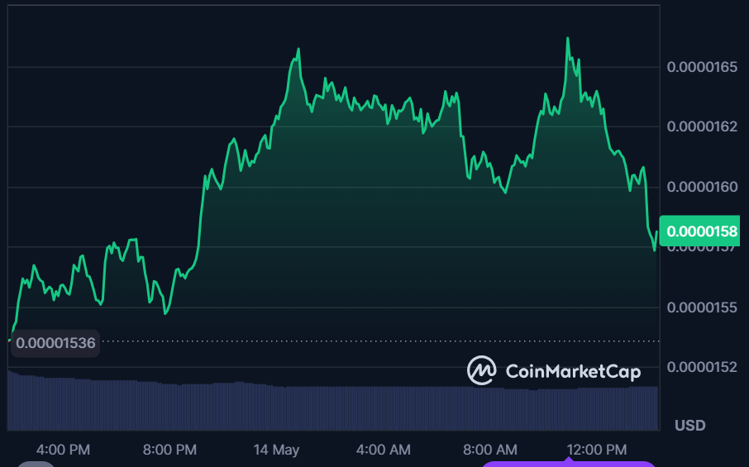Click the 4:00 PM time axis label

pyautogui.click(x=63, y=450)
